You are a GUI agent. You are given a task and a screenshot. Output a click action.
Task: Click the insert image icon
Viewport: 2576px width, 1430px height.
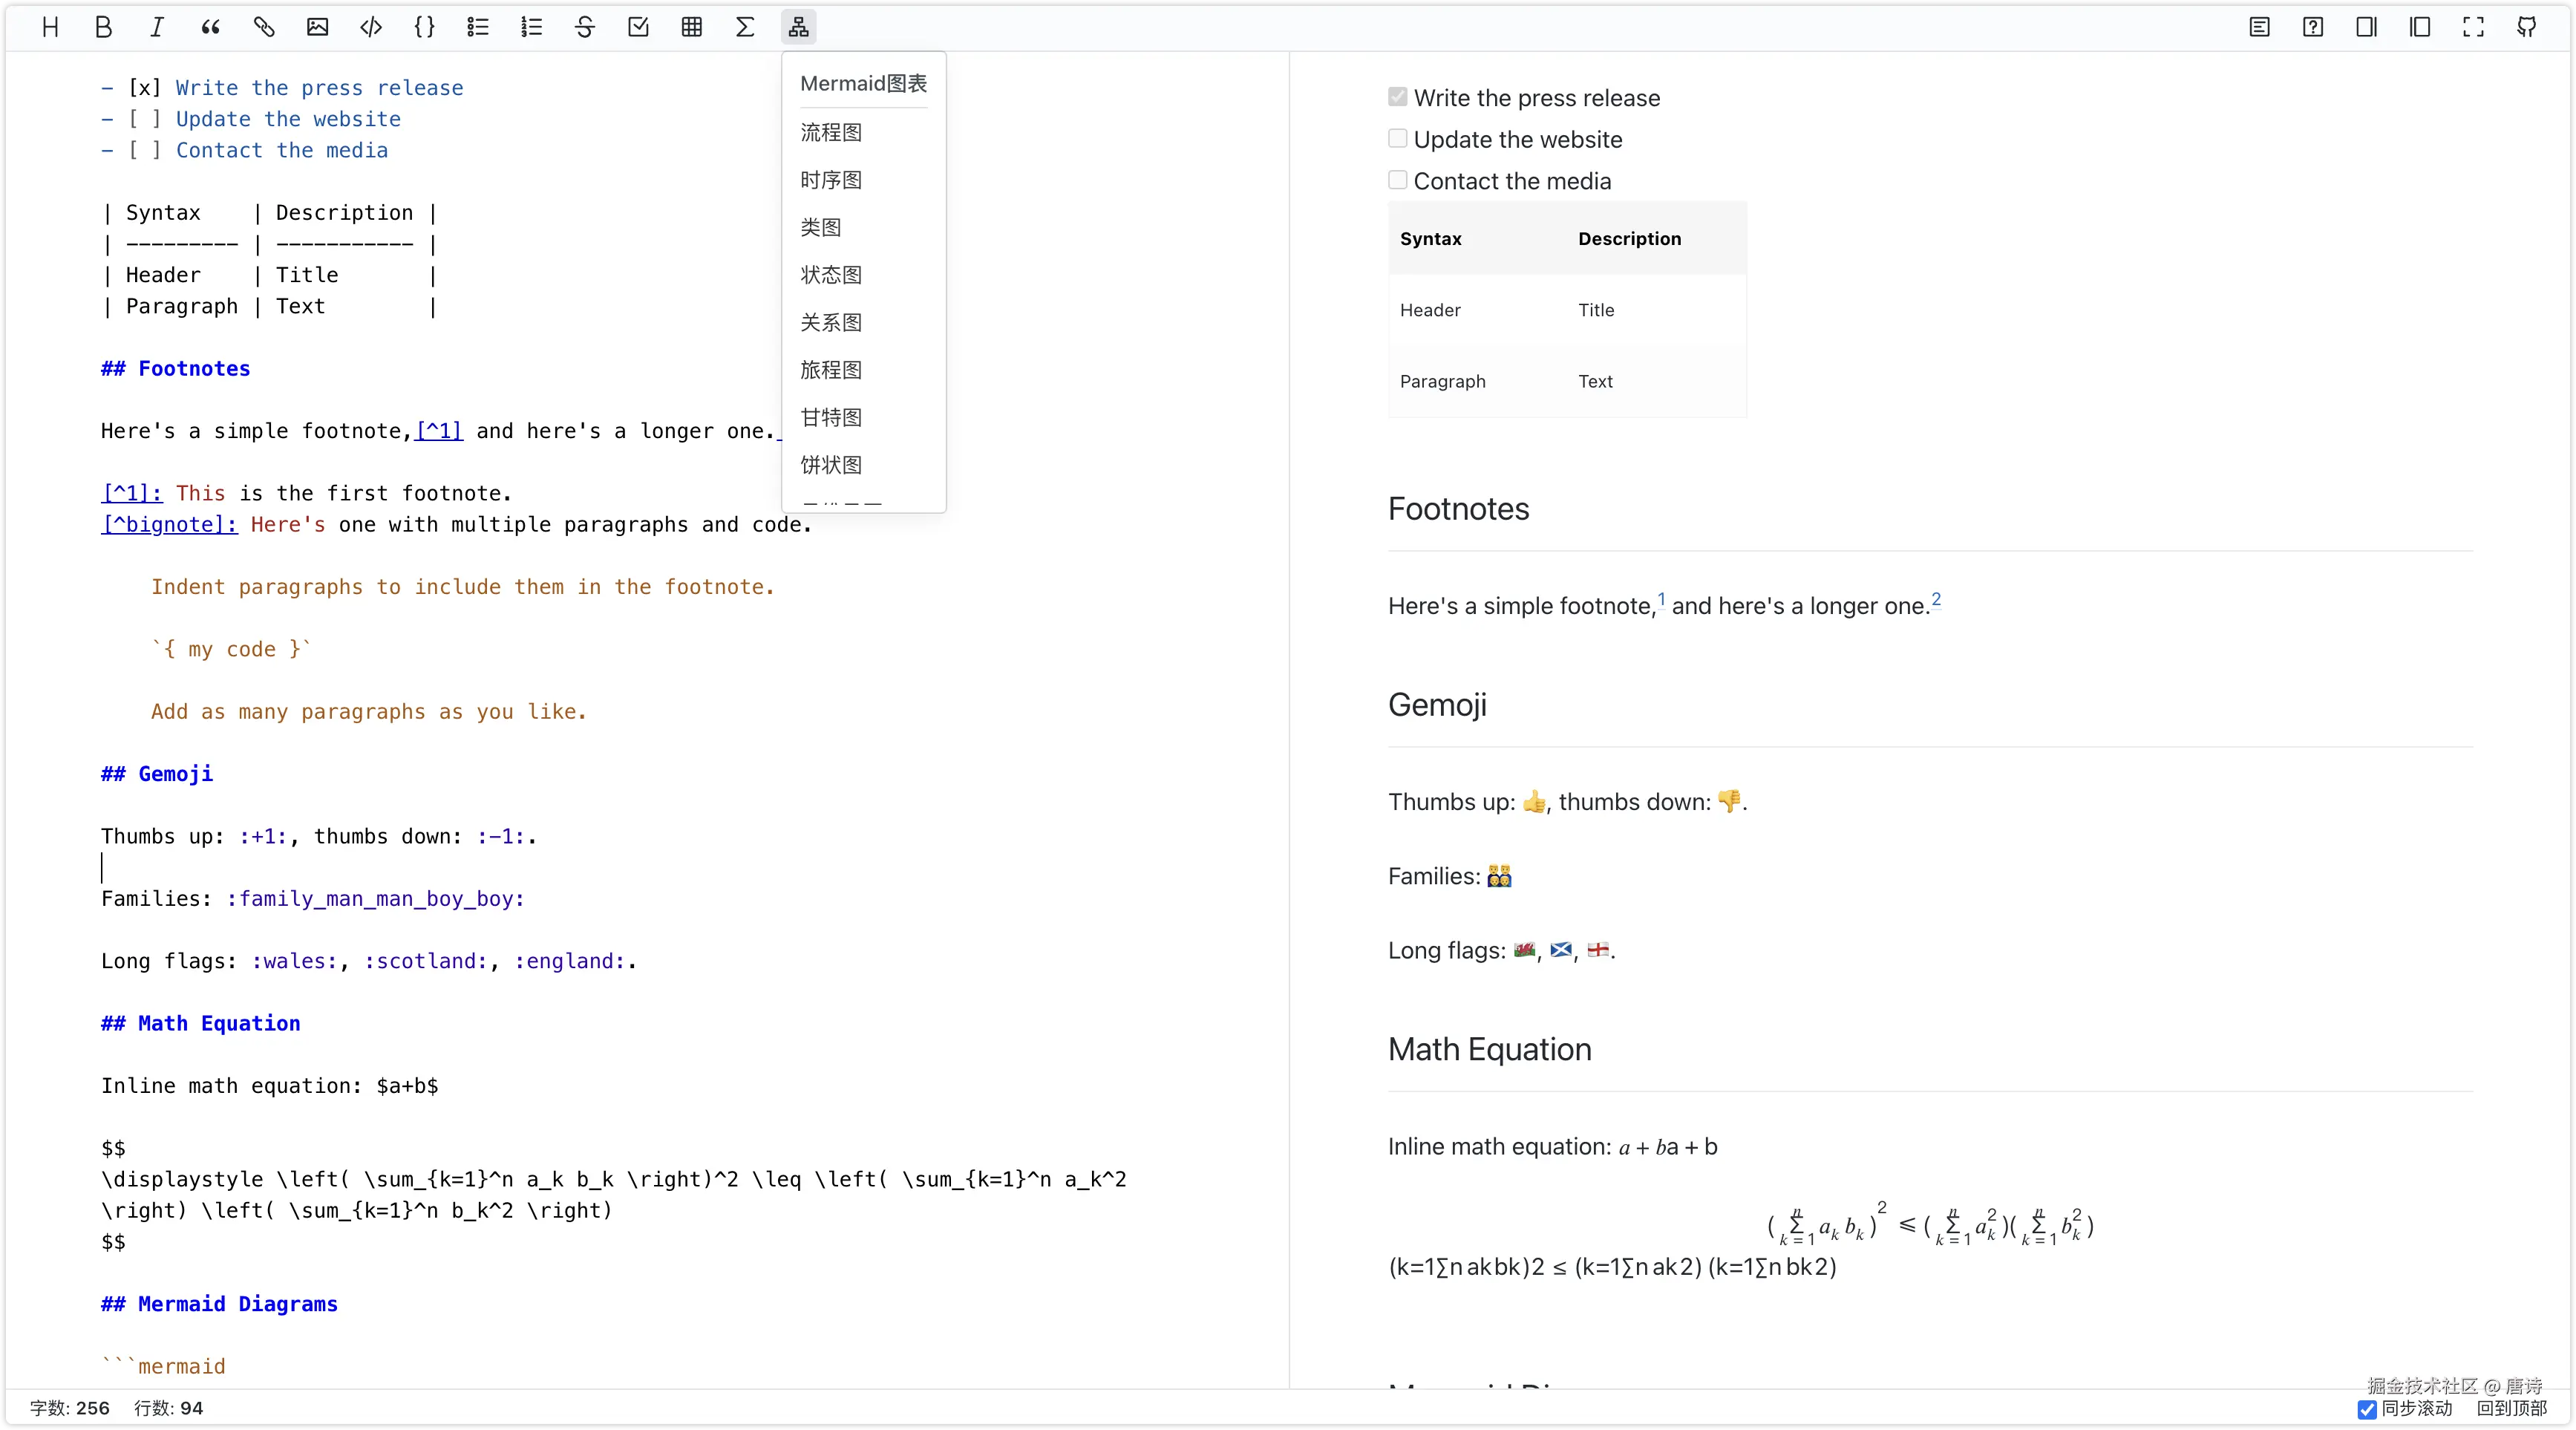tap(317, 27)
